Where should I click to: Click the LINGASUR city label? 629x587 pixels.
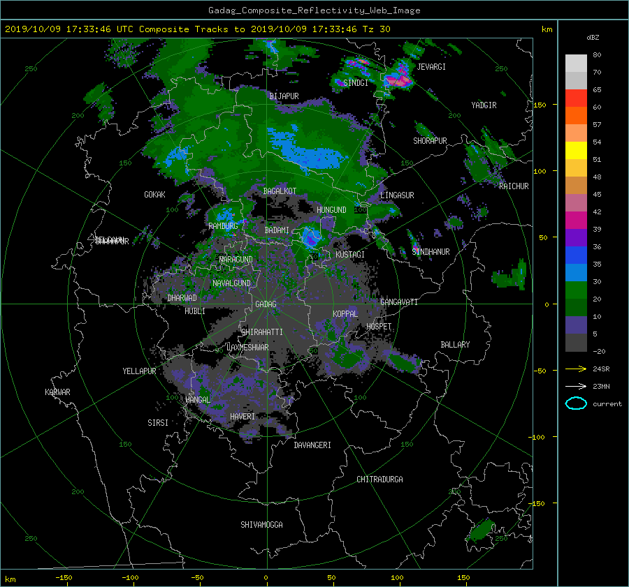pos(397,195)
